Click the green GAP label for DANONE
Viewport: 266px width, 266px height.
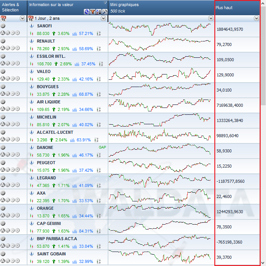[102, 147]
